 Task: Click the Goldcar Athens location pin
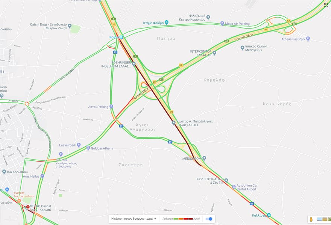(x=88, y=148)
